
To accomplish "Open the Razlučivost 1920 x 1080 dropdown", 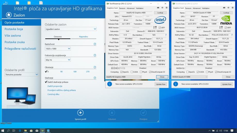I will (58, 49).
